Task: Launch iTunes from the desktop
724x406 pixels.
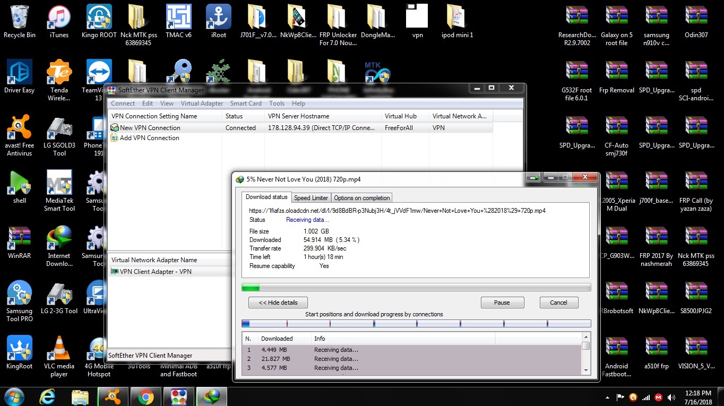Action: point(59,21)
